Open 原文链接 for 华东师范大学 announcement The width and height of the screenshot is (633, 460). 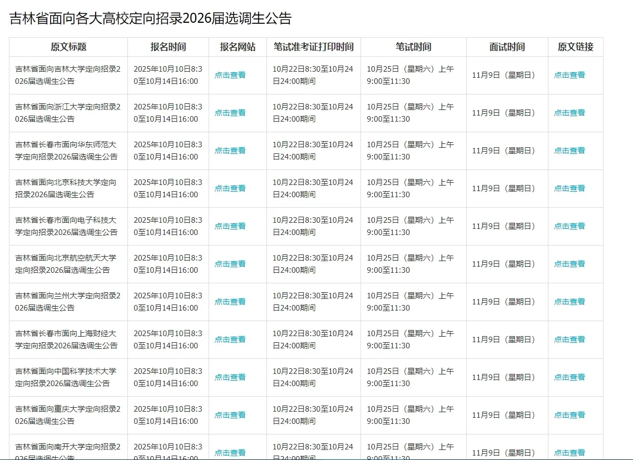[569, 151]
